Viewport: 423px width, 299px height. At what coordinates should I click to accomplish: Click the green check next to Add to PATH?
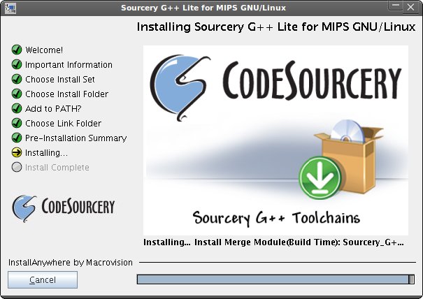pyautogui.click(x=17, y=108)
